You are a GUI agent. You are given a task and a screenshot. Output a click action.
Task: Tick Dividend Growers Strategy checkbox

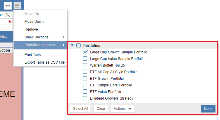[85, 98]
